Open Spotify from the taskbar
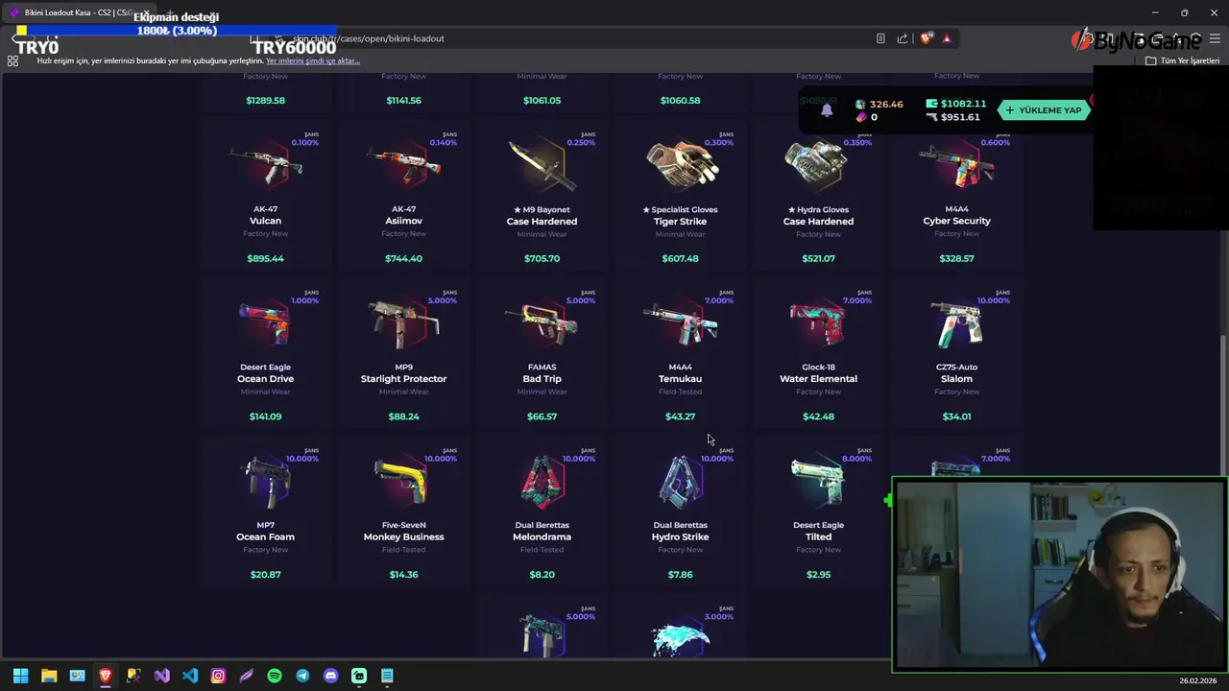 [x=275, y=676]
